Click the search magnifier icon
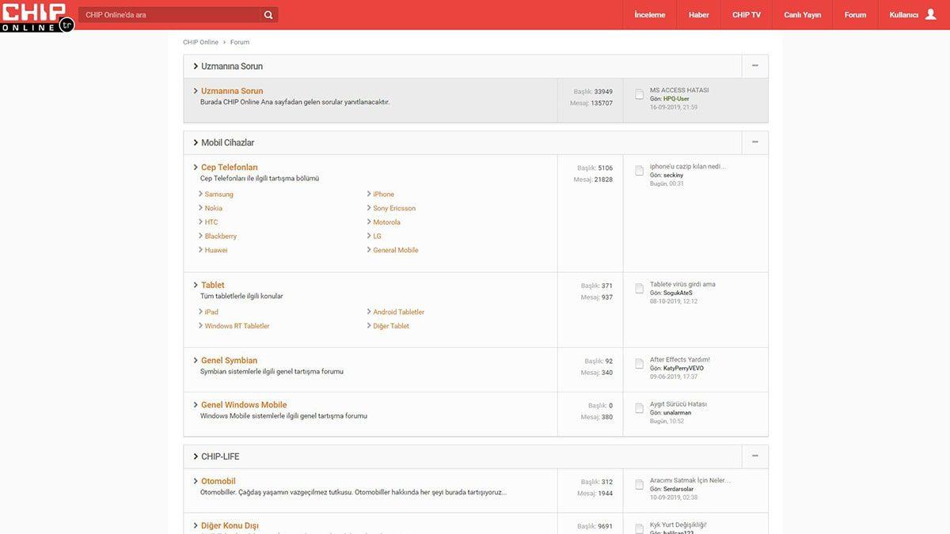The height and width of the screenshot is (534, 950). pos(268,14)
